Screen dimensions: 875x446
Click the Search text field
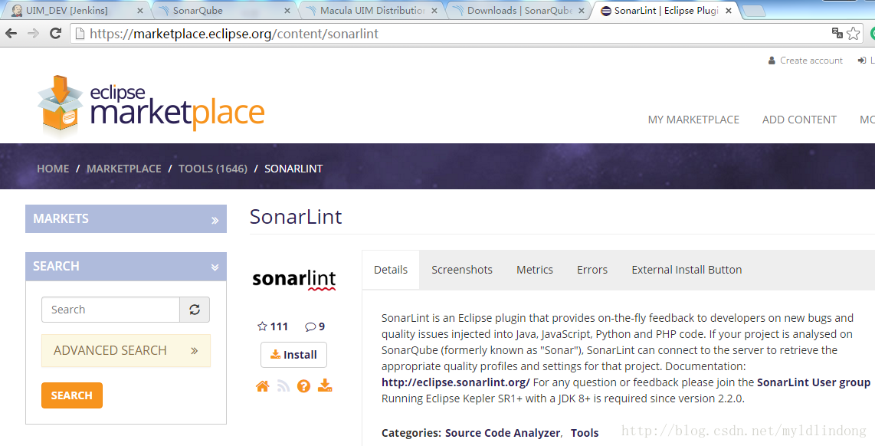(x=110, y=310)
